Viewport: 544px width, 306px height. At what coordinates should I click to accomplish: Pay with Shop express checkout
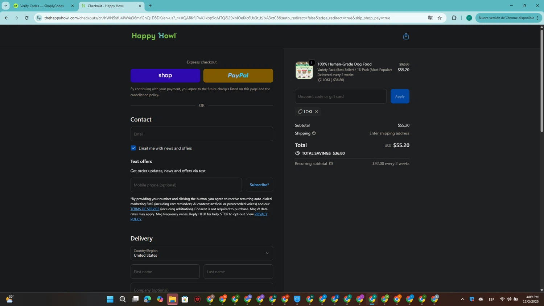point(165,75)
